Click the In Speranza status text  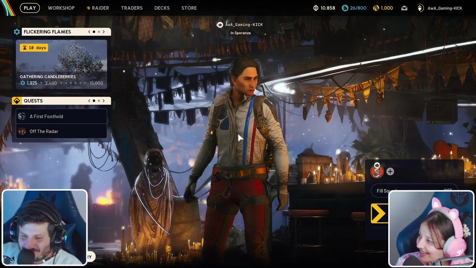point(241,33)
